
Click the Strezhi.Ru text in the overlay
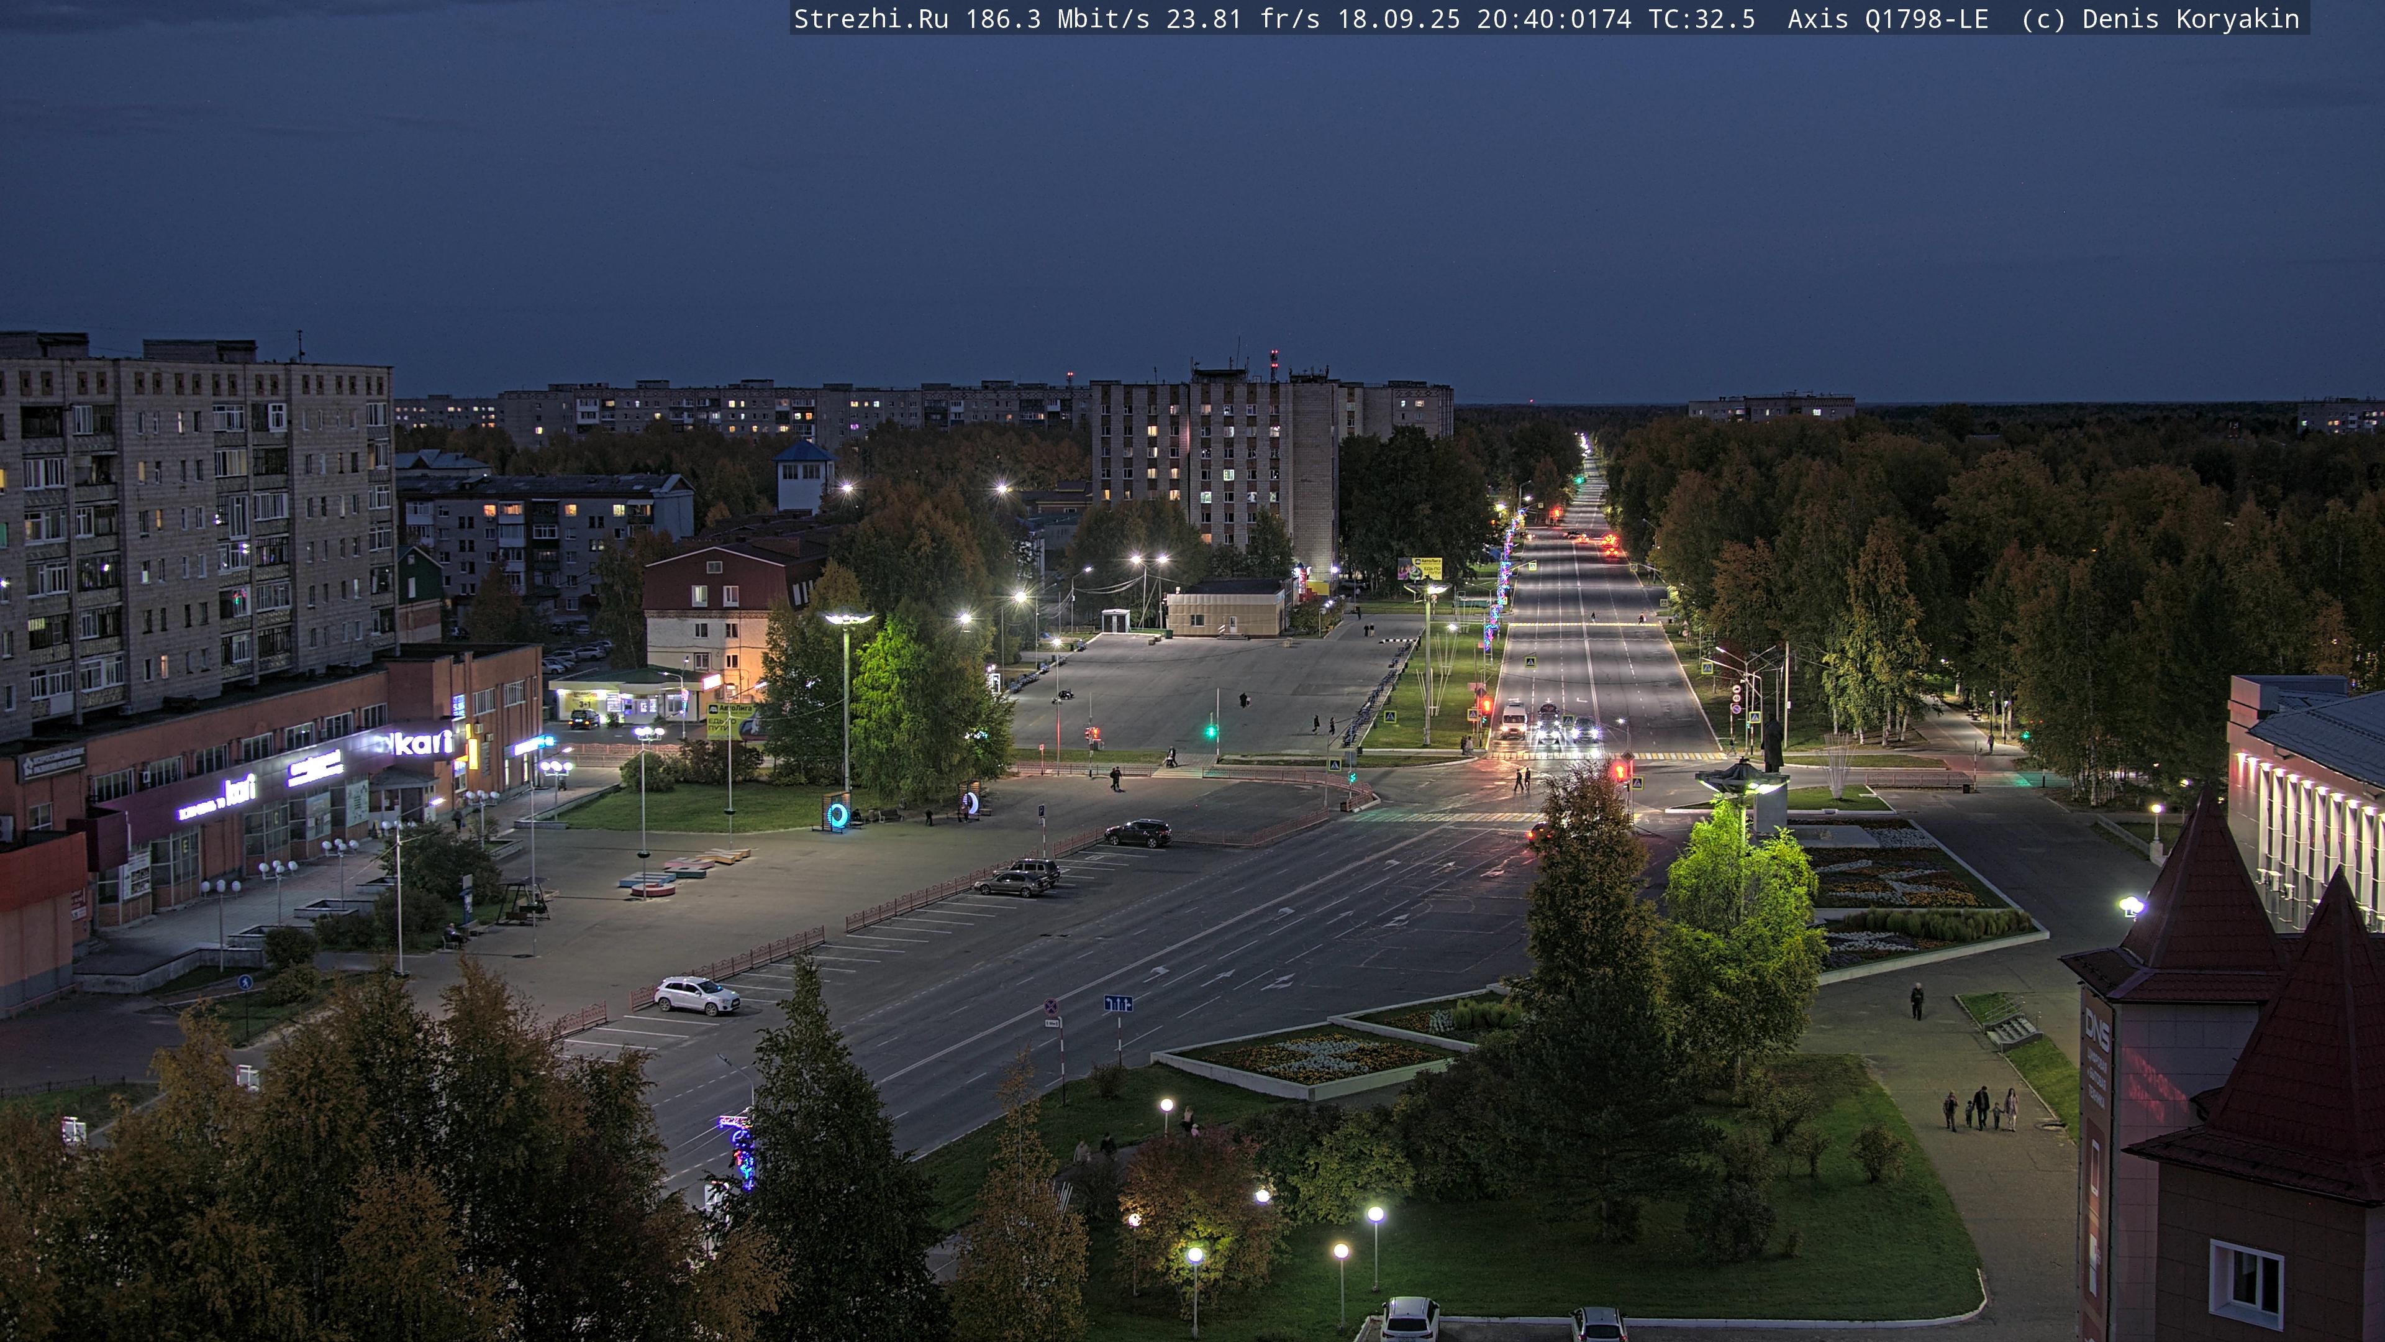tap(870, 19)
